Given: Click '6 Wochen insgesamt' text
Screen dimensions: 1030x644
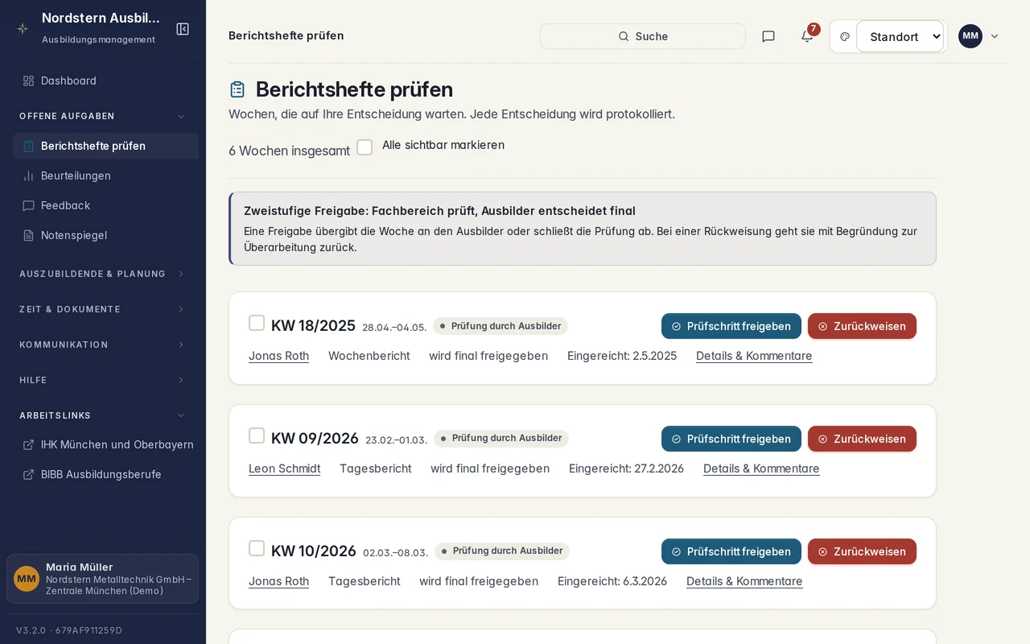Looking at the screenshot, I should click(x=289, y=151).
